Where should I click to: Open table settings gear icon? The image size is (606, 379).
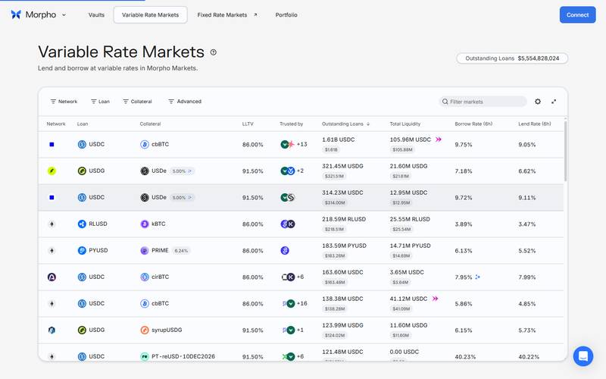click(x=538, y=102)
